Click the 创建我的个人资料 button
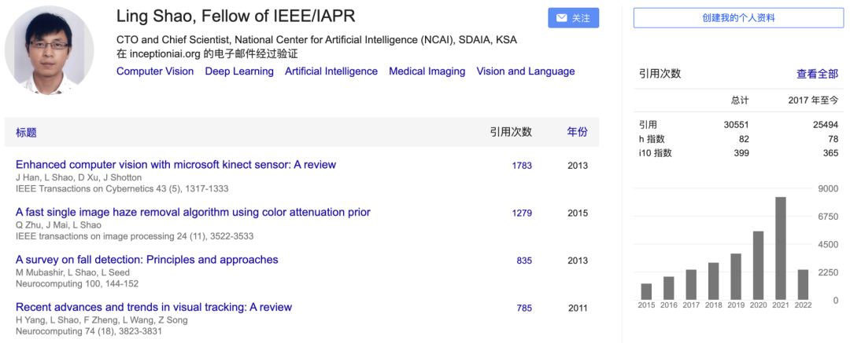Image resolution: width=850 pixels, height=343 pixels. click(737, 18)
